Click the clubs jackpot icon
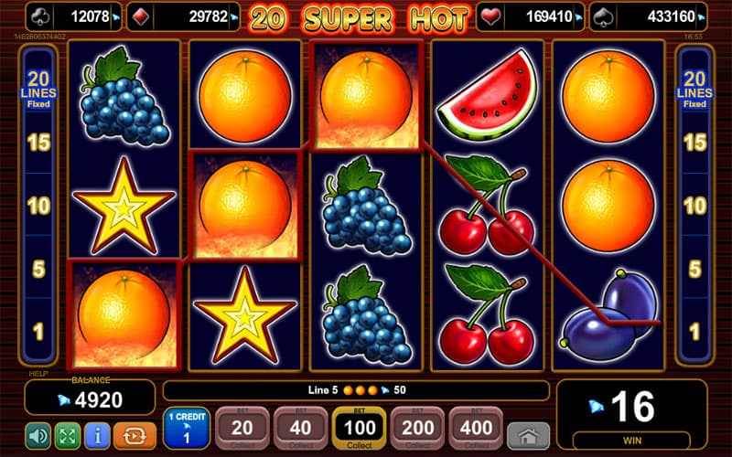The width and height of the screenshot is (732, 457). [x=40, y=16]
